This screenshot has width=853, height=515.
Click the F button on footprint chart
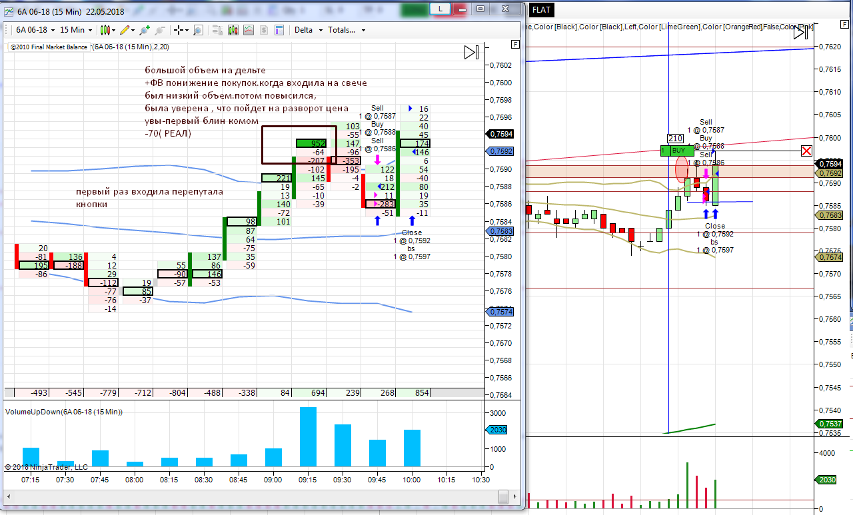514,44
